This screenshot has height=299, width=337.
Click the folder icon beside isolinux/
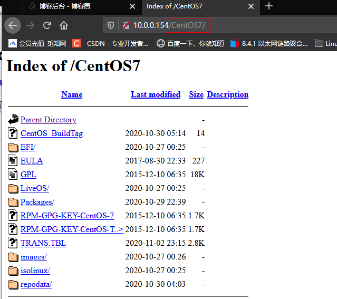pos(13,271)
